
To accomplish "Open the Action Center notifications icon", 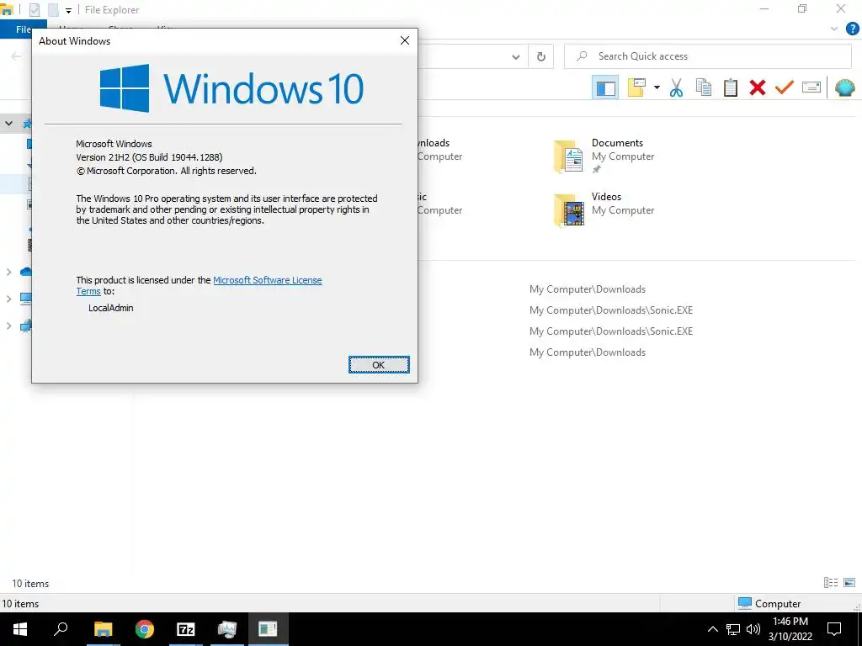I will tap(834, 629).
